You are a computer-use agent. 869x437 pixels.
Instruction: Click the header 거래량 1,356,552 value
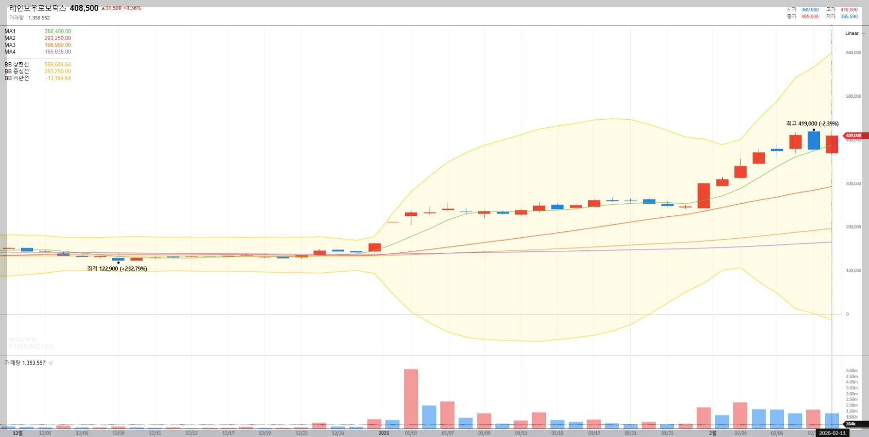click(39, 18)
